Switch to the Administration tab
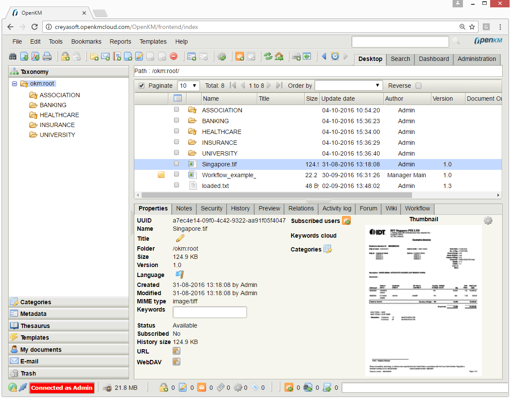Viewport: 510px width, 398px height. click(476, 59)
